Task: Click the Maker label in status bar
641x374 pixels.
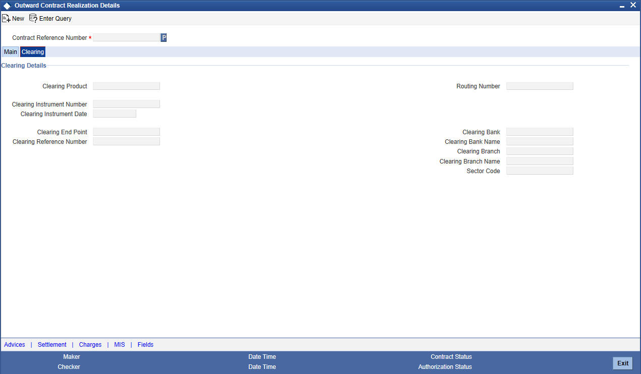Action: point(72,357)
